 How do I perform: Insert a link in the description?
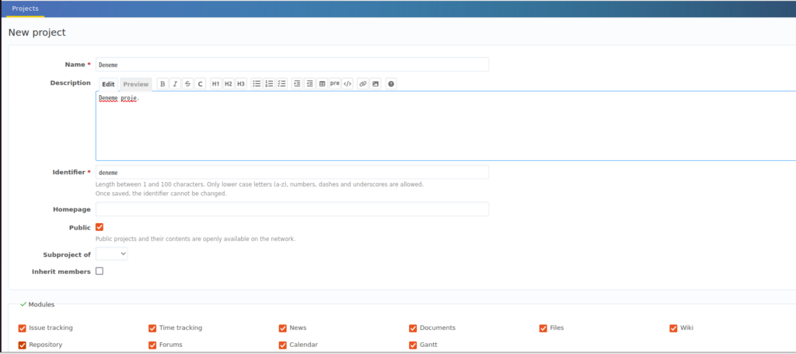[x=363, y=84]
